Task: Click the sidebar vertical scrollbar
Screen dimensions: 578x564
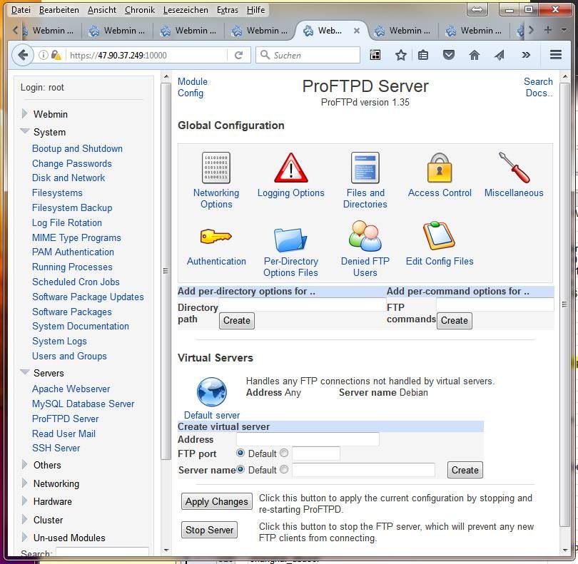Action: coord(166,271)
